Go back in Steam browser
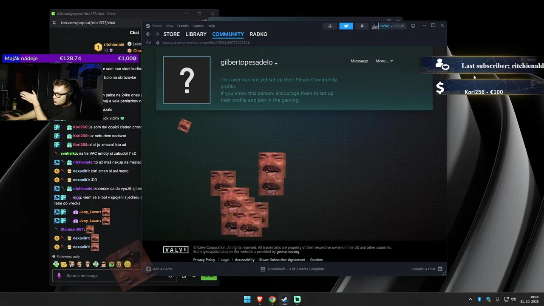The height and width of the screenshot is (306, 544). [148, 34]
